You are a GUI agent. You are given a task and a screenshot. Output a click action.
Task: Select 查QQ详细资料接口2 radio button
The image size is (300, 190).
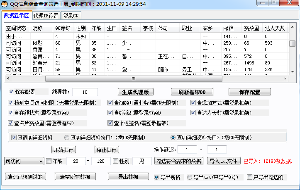tap(173, 138)
